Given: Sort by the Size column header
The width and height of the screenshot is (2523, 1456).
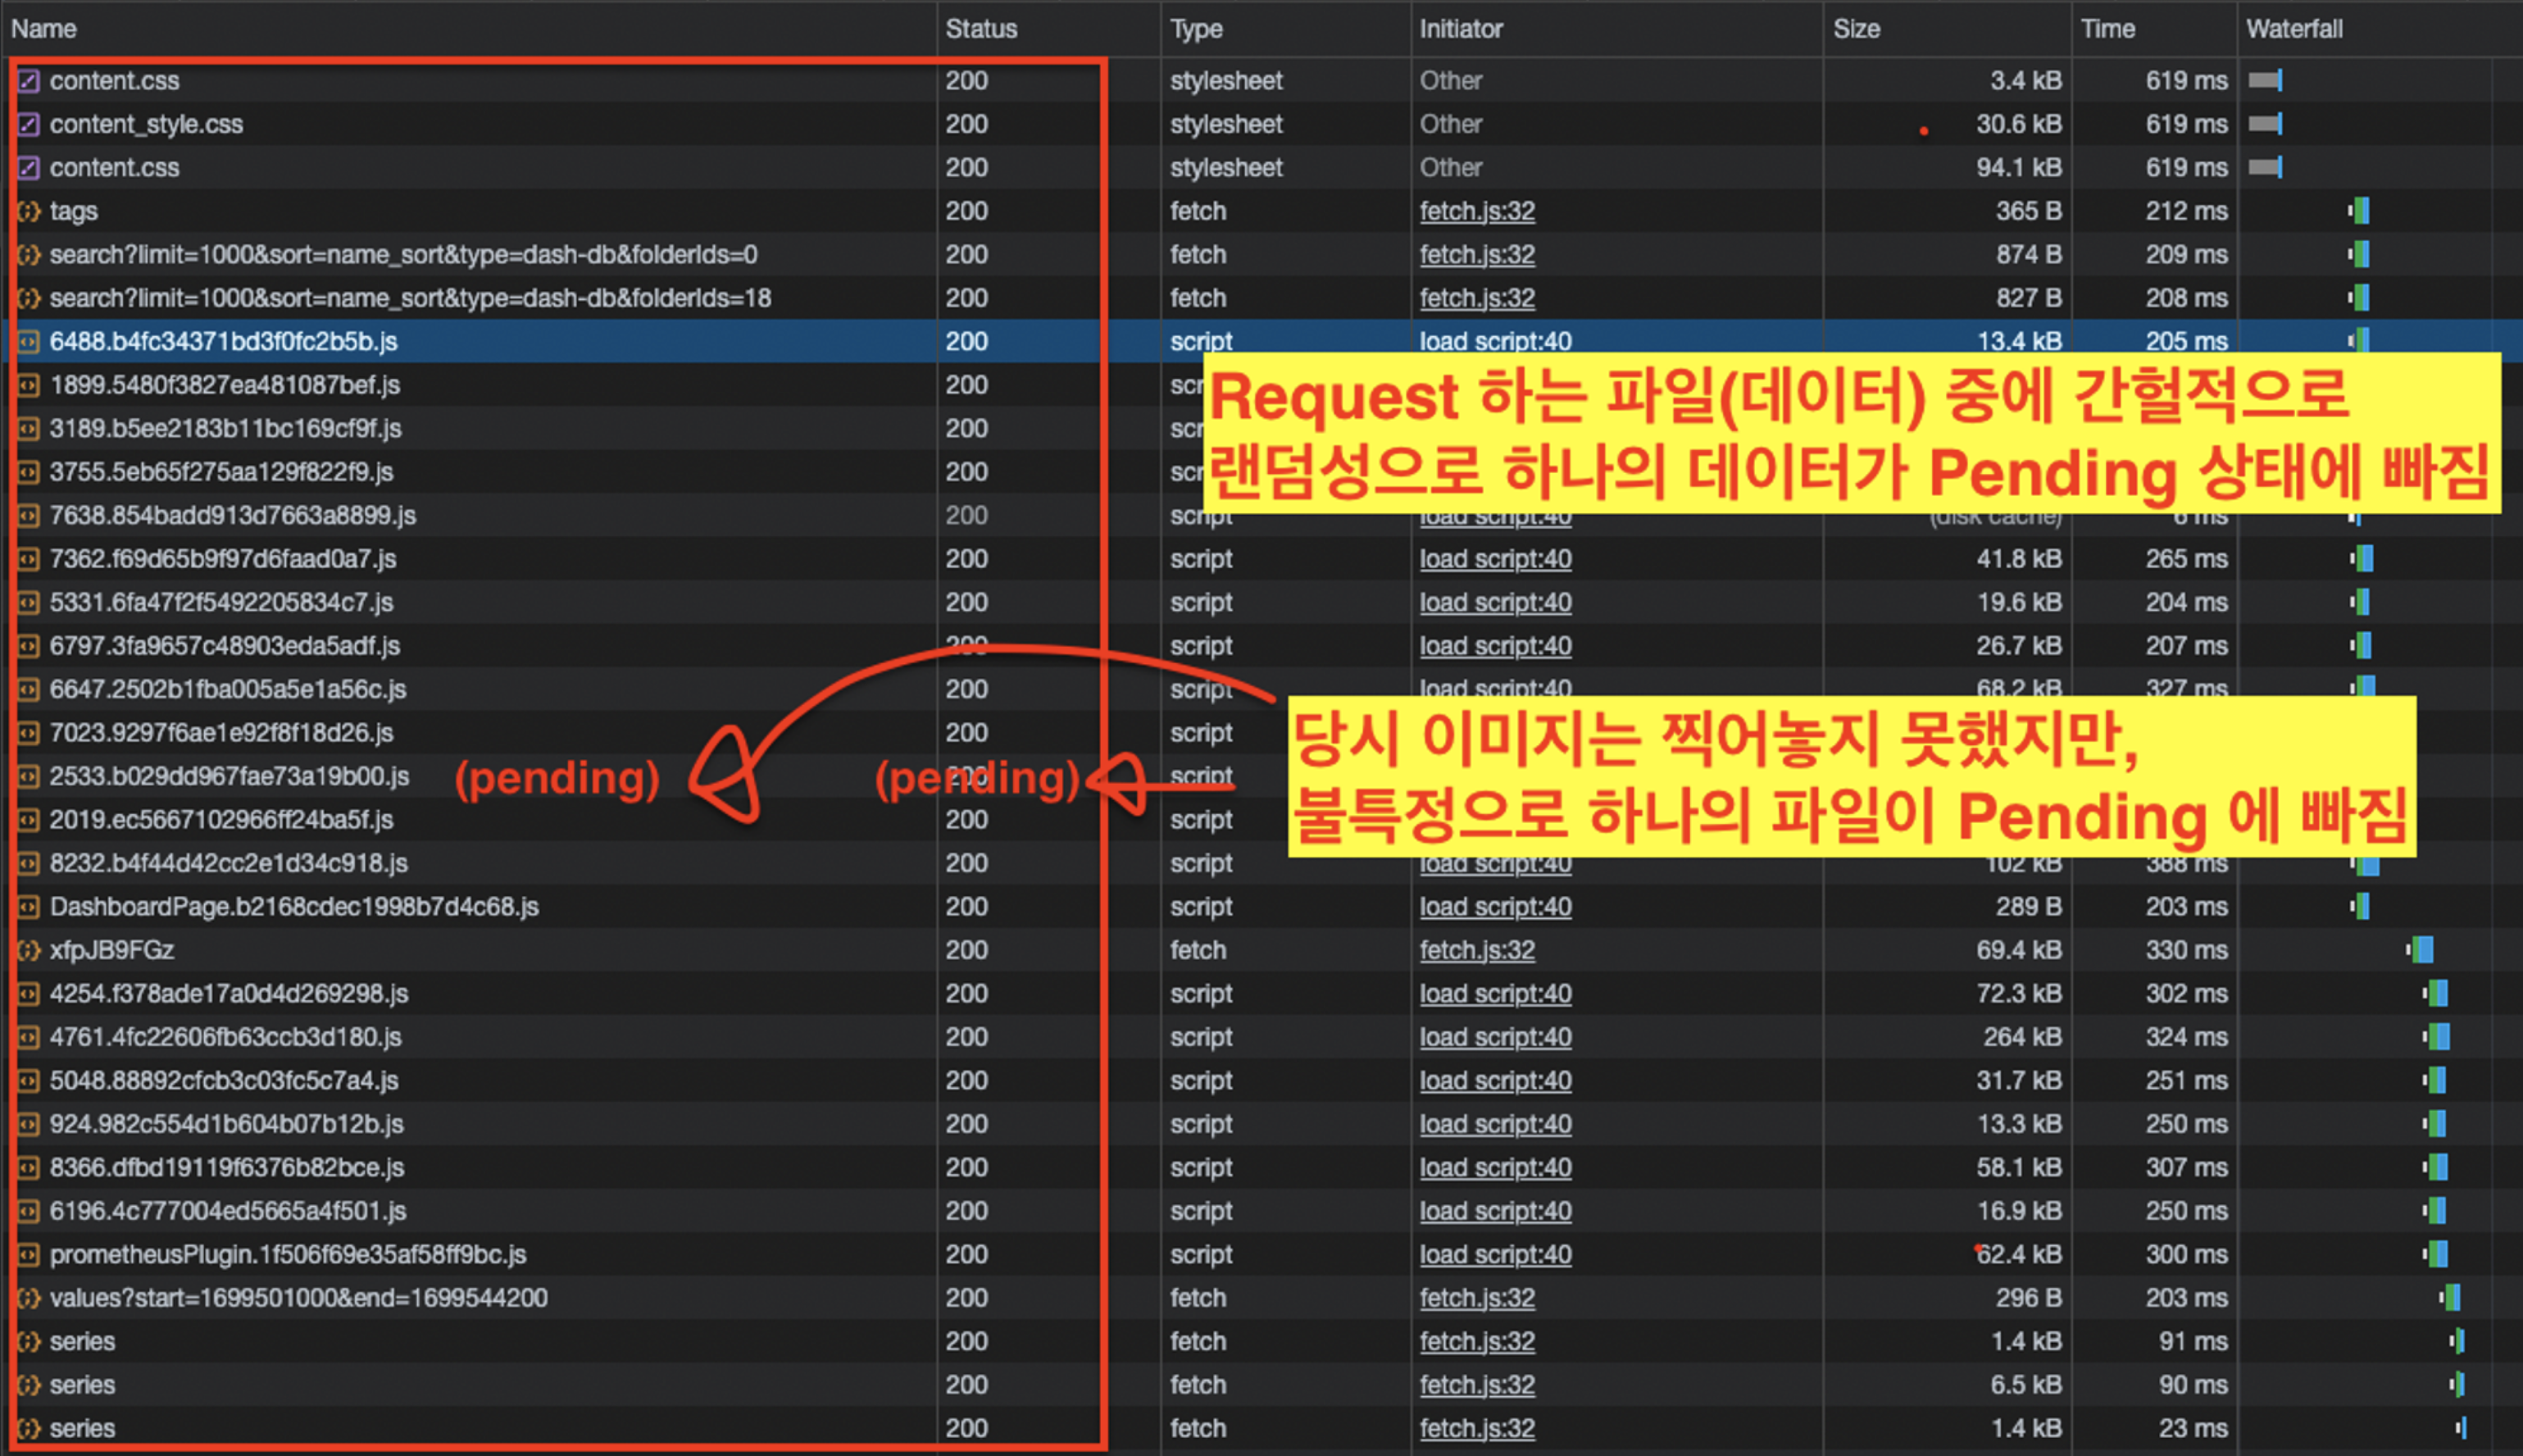Looking at the screenshot, I should pos(1857,29).
